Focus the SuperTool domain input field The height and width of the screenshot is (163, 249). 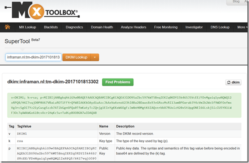click(x=33, y=57)
